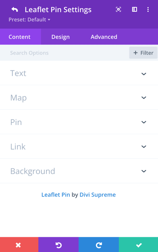Select the Content tab
Screen dimensions: 158x252
click(x=19, y=37)
